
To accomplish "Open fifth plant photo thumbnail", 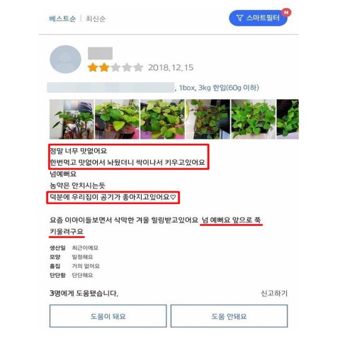I will point(253,119).
